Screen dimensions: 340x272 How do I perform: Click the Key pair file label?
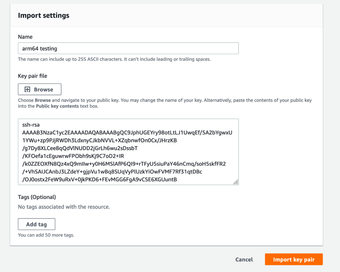(x=33, y=76)
